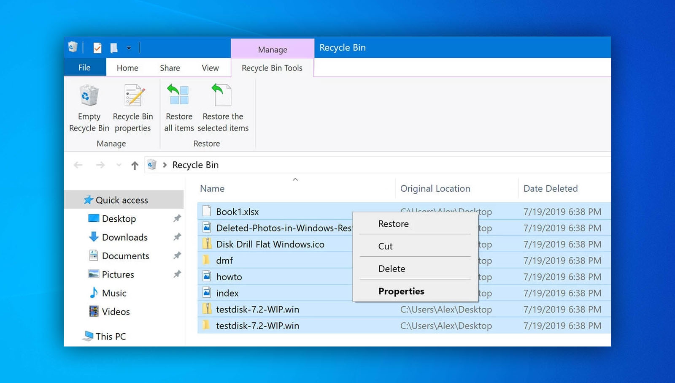This screenshot has width=675, height=383.
Task: Click the Music note icon in sidebar
Action: pos(94,293)
